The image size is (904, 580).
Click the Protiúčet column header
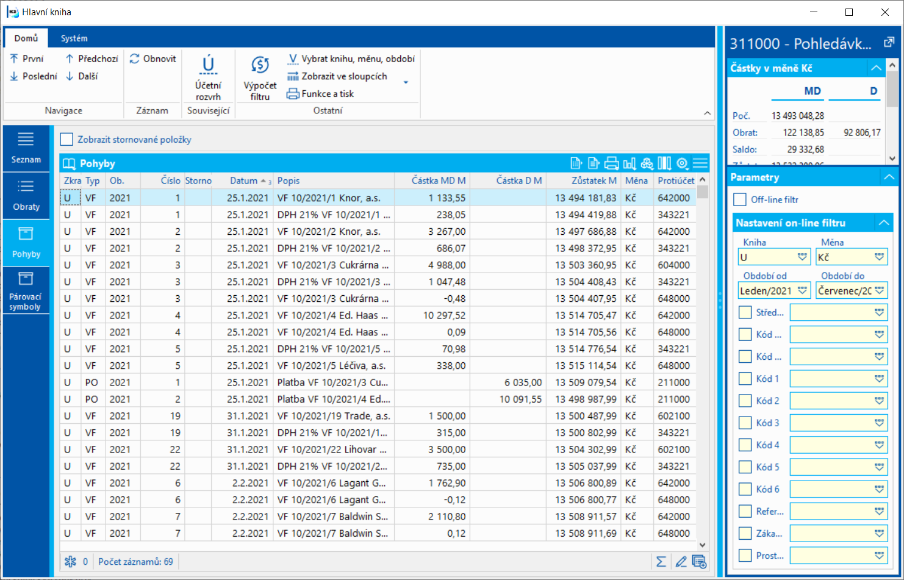pyautogui.click(x=675, y=181)
